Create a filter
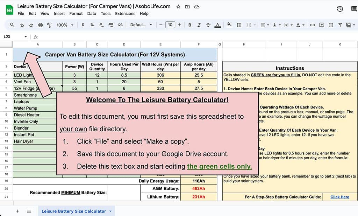Screen dimensions: 358x216 (340, 25)
